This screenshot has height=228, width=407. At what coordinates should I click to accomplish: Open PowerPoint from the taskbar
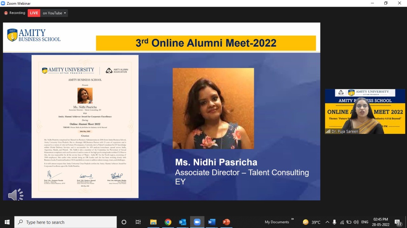[x=226, y=222]
